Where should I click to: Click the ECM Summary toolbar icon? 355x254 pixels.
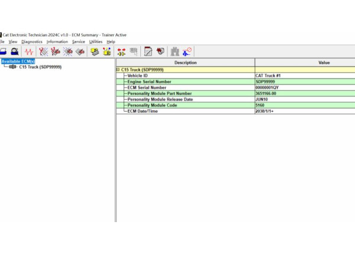coord(95,51)
